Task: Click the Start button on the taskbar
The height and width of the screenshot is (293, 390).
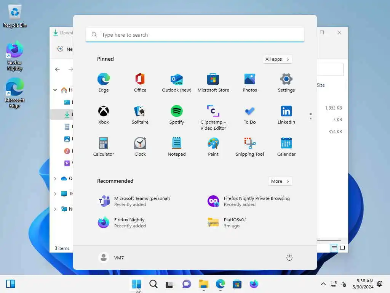Action: [x=137, y=284]
